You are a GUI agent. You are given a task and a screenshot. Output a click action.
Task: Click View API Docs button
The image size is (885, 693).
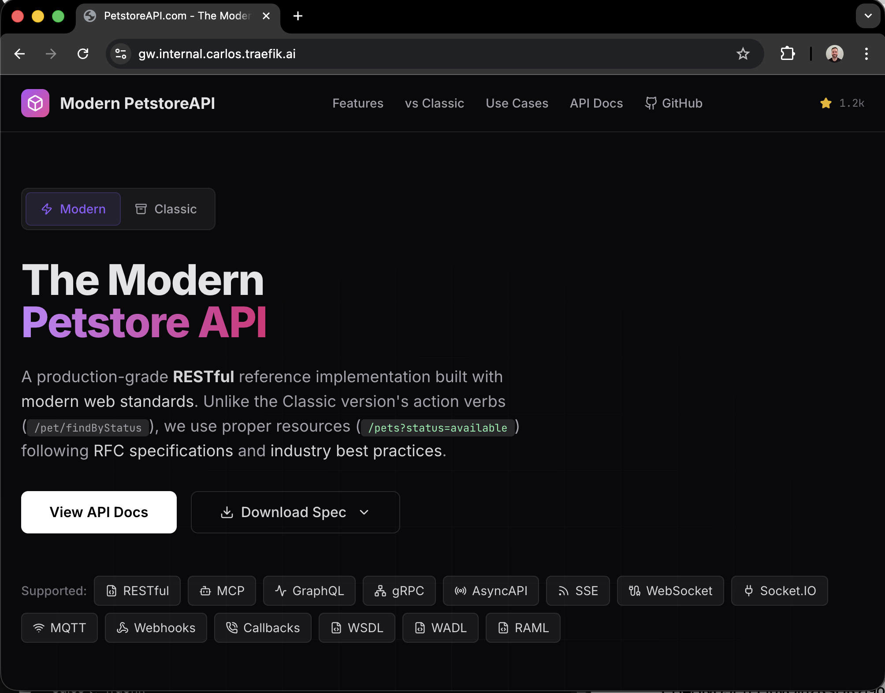tap(99, 512)
